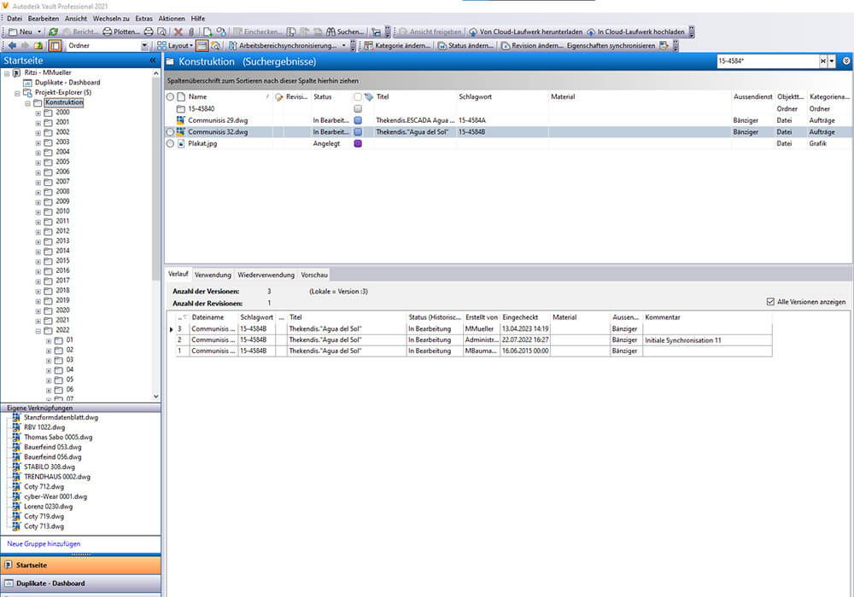The height and width of the screenshot is (597, 854).
Task: Click the Revision ändern icon
Action: click(506, 46)
